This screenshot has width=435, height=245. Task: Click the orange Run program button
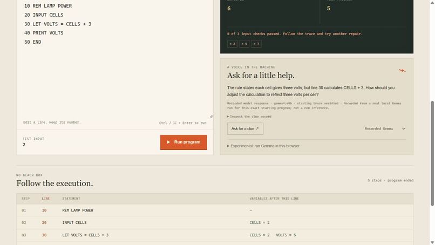tap(183, 142)
